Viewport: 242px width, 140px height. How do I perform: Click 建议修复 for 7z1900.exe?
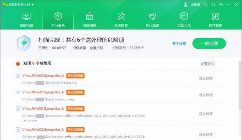click(206, 79)
